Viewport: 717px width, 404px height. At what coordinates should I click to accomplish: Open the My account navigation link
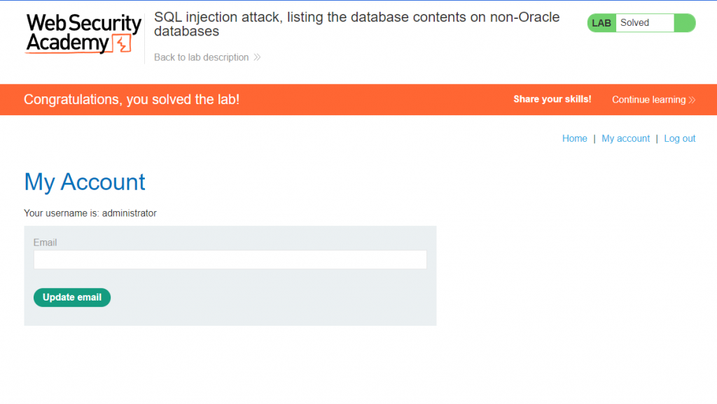625,138
